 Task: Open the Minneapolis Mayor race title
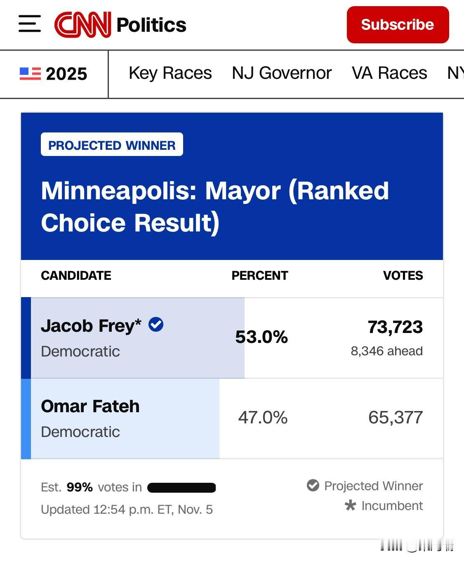point(214,206)
